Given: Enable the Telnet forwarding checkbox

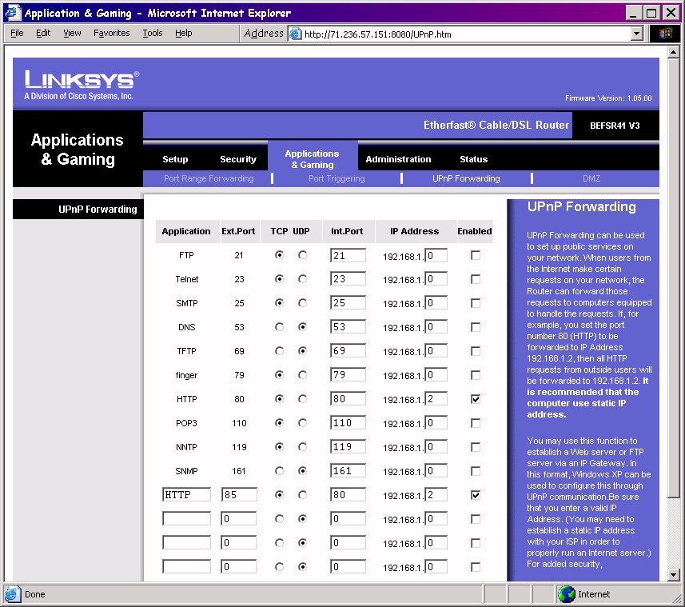Looking at the screenshot, I should [x=476, y=279].
